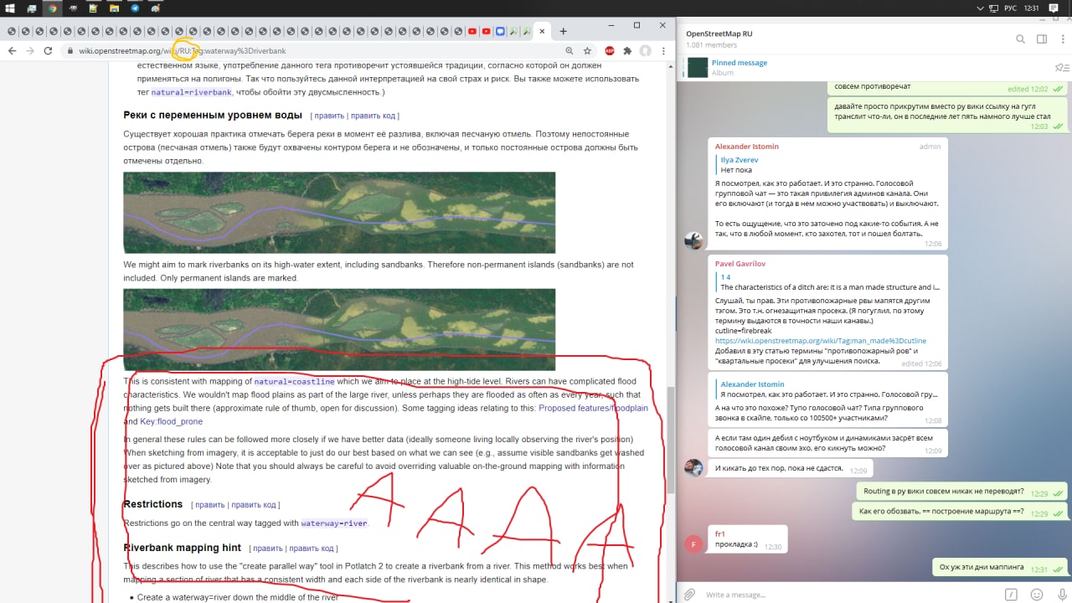The height and width of the screenshot is (603, 1072).
Task: Record a voice message with the microphone
Action: click(1060, 595)
